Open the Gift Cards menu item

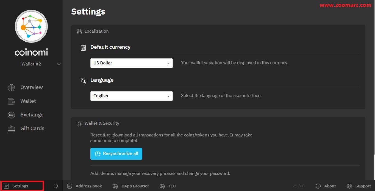click(32, 129)
